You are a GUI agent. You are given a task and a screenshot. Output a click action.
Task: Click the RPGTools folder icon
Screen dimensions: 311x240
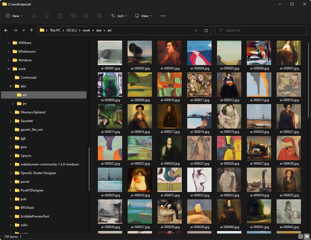pyautogui.click(x=17, y=208)
